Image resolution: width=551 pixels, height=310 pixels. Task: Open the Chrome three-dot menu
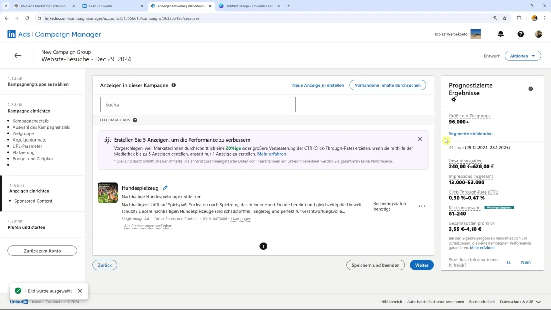tap(545, 18)
